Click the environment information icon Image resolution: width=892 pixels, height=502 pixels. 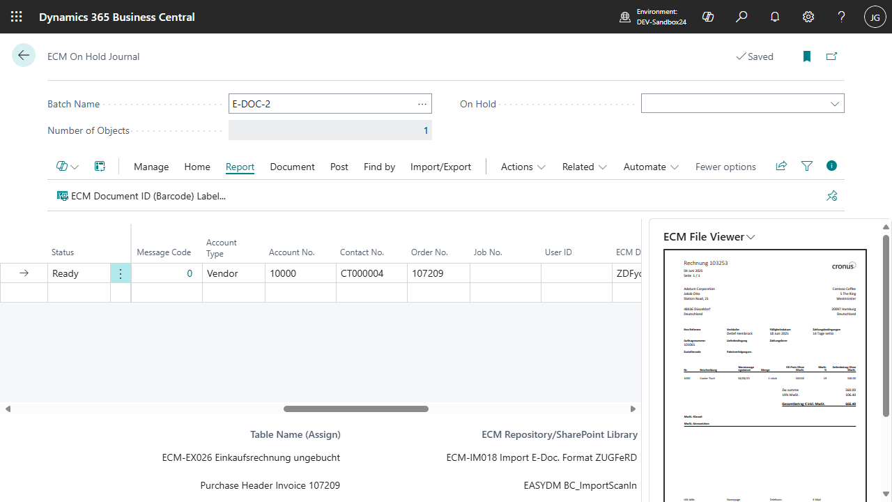pos(625,17)
